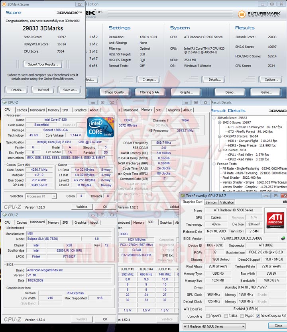Launch the Demo button
Screen dimensions: 287x332
[x=230, y=92]
